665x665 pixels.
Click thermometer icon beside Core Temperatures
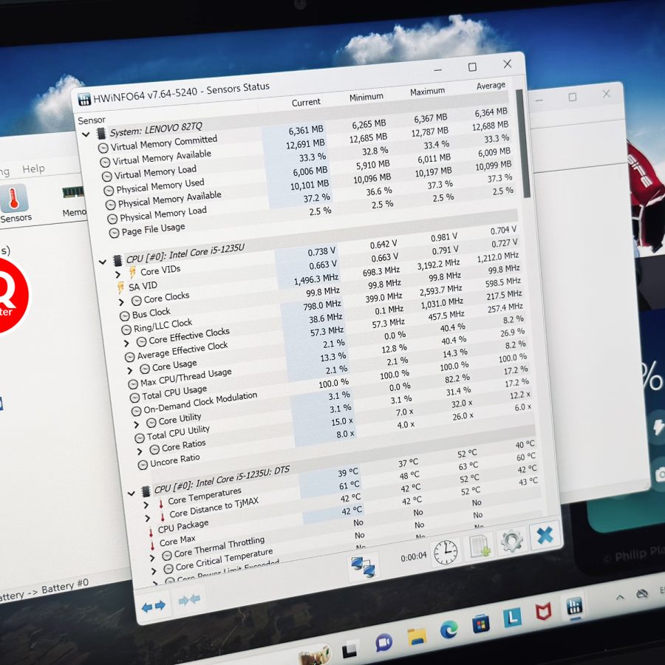point(161,503)
